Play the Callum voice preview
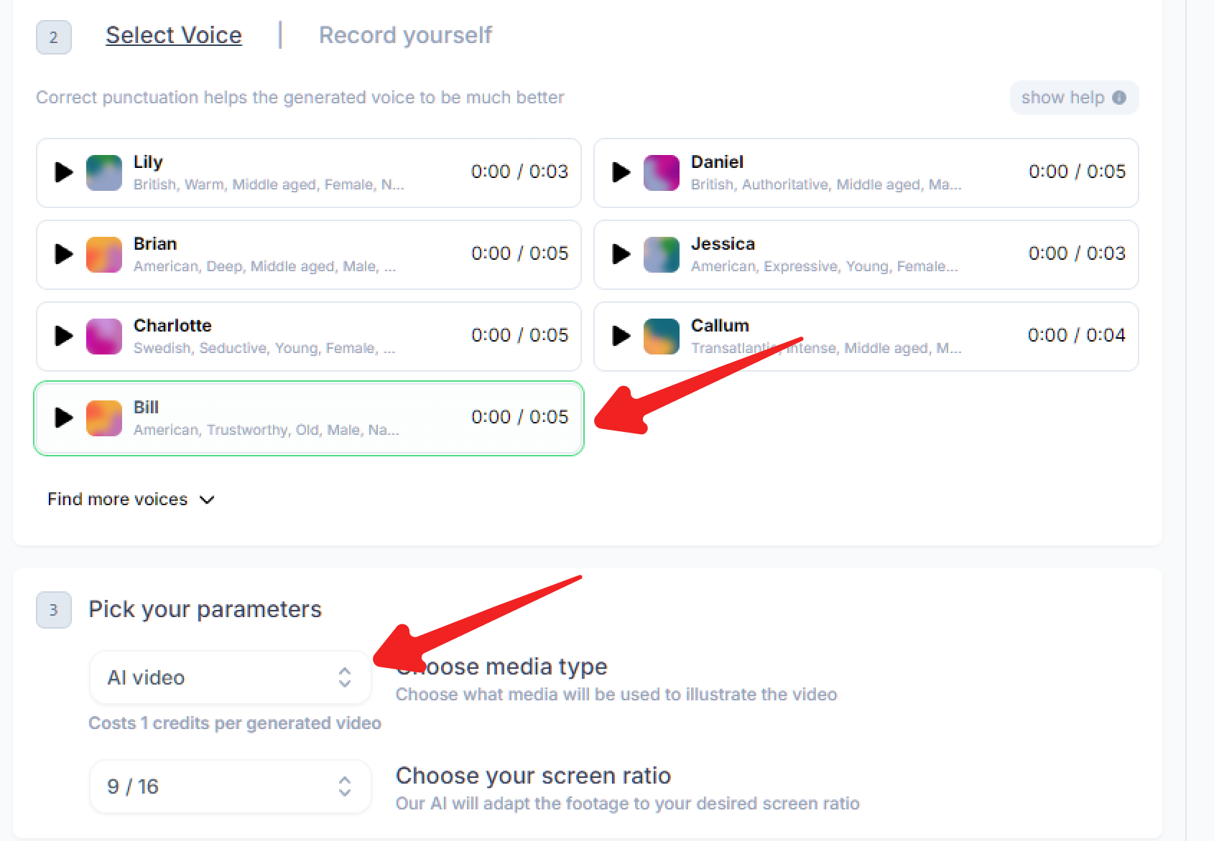Viewport: 1214px width, 841px height. (x=621, y=336)
